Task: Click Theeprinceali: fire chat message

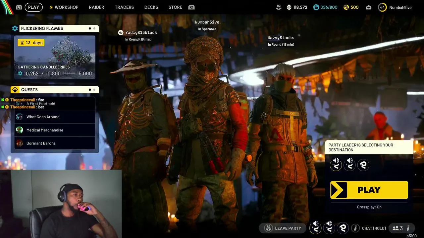Action: point(23,100)
